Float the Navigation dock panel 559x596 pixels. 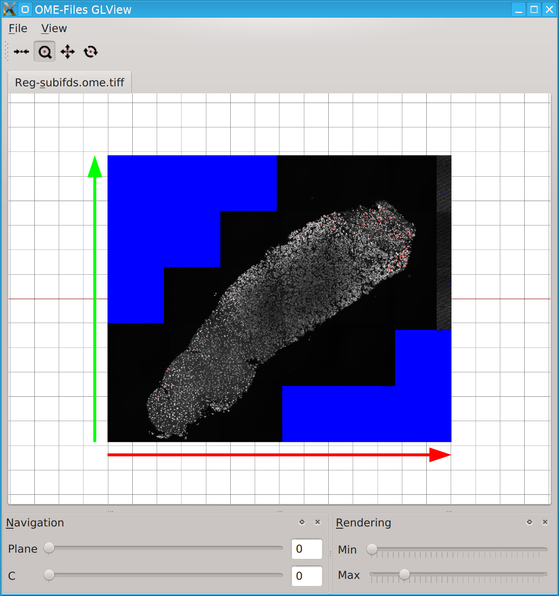(x=302, y=522)
